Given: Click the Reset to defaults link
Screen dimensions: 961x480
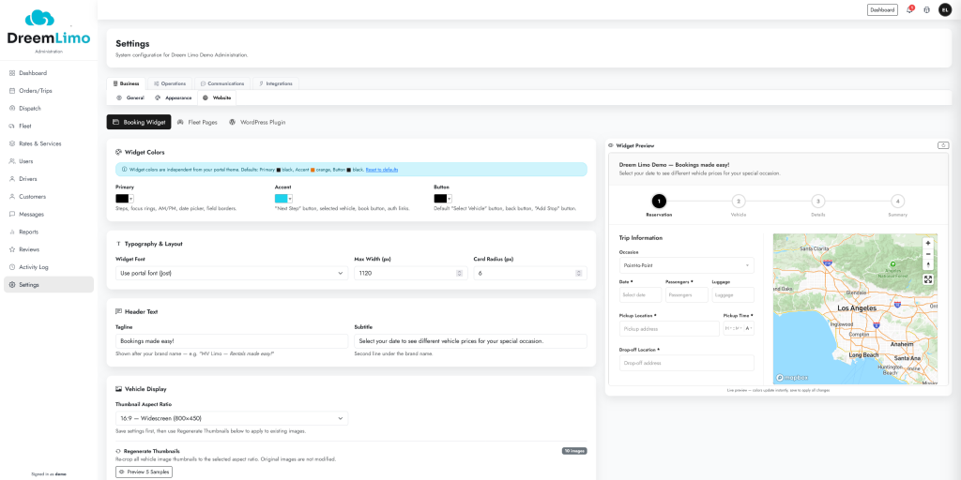Looking at the screenshot, I should (x=382, y=170).
